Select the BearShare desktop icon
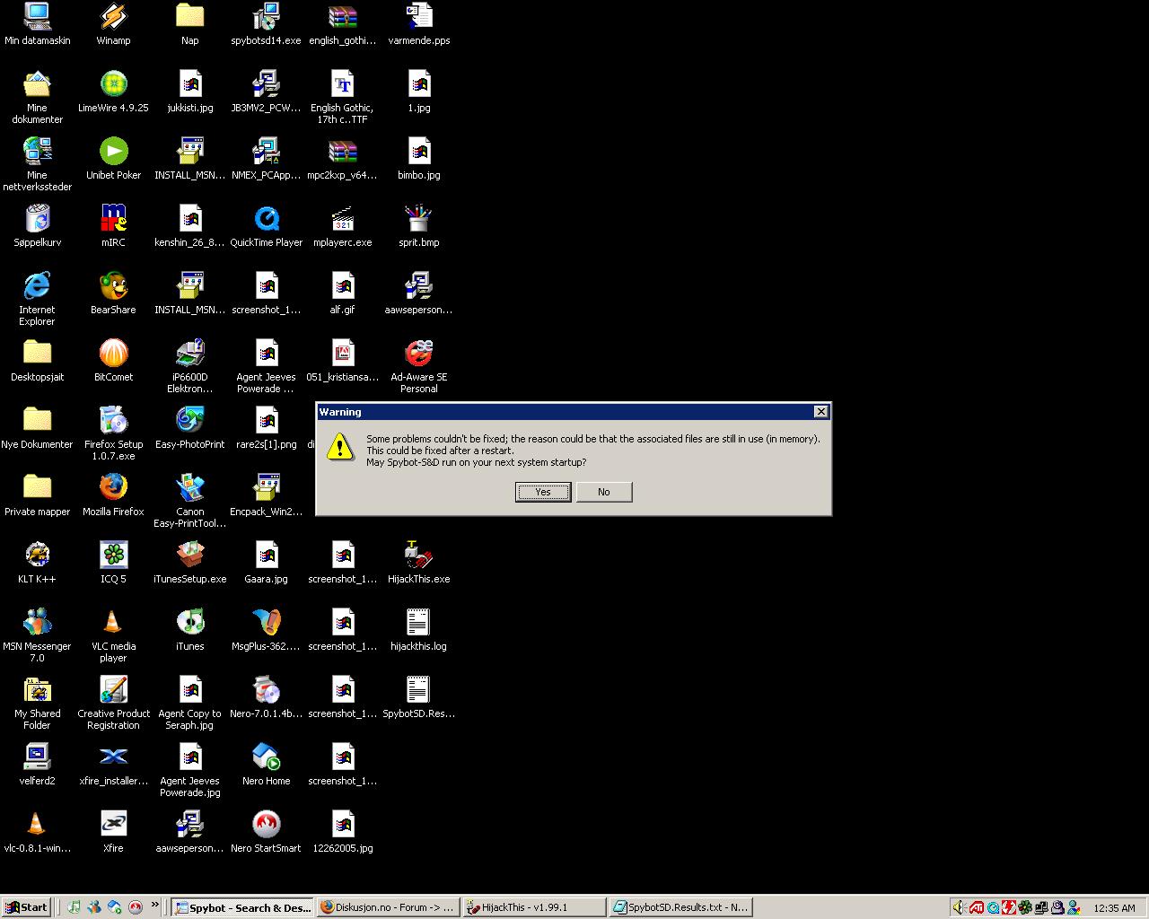The height and width of the screenshot is (919, 1149). [113, 293]
